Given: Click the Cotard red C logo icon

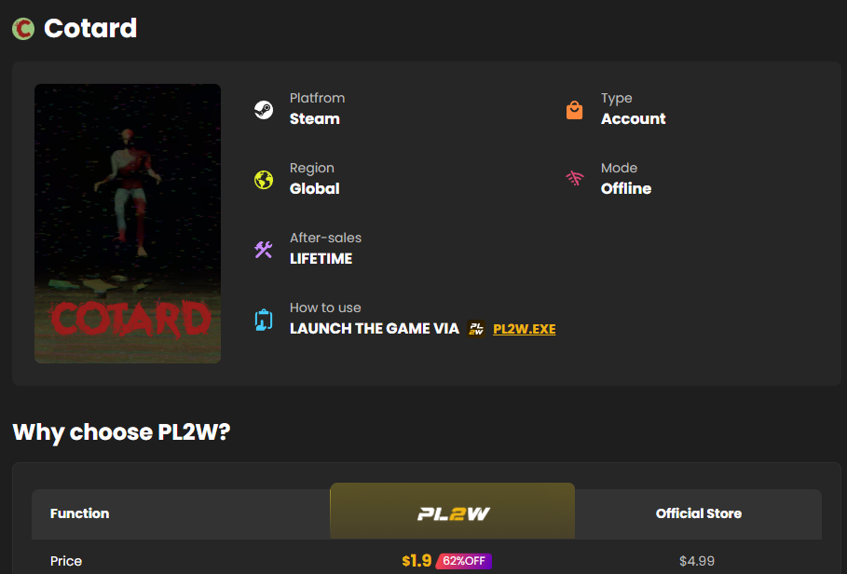Looking at the screenshot, I should pos(23,29).
